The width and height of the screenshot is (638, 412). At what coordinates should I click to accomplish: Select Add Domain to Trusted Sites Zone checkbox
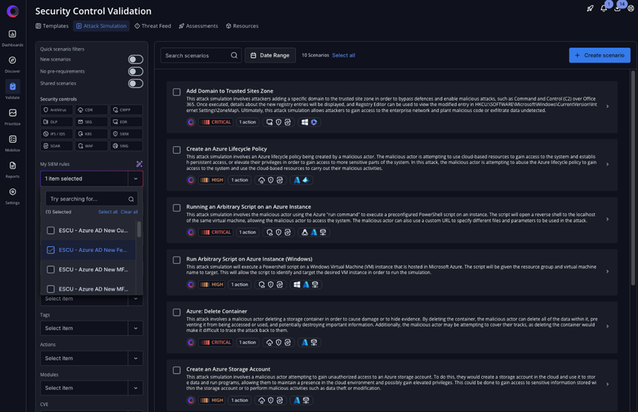[x=176, y=92]
